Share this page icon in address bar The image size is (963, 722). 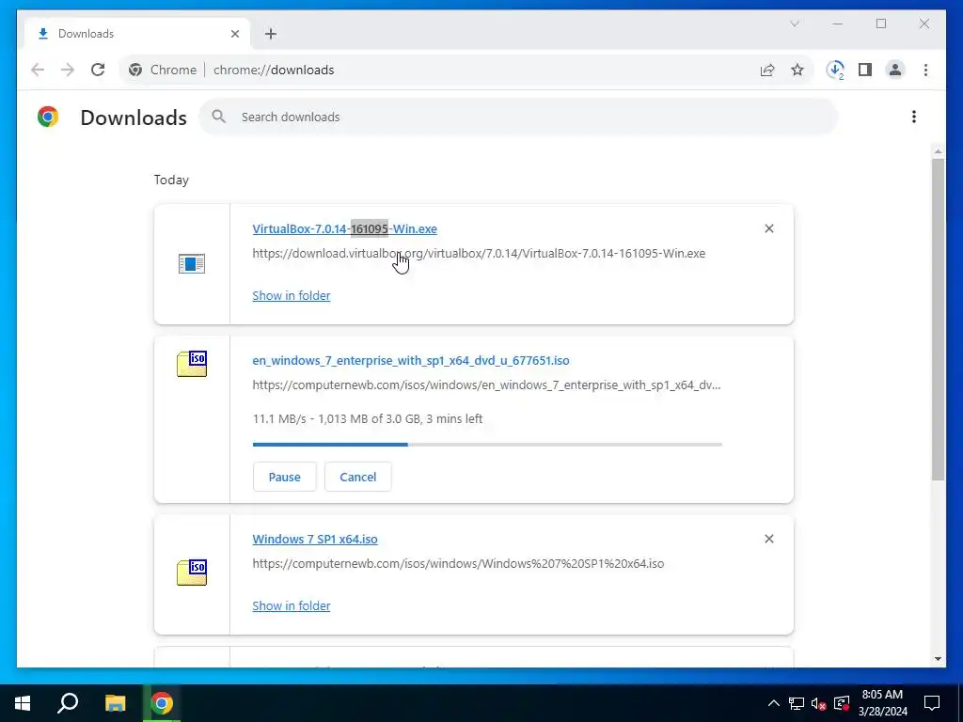point(767,70)
